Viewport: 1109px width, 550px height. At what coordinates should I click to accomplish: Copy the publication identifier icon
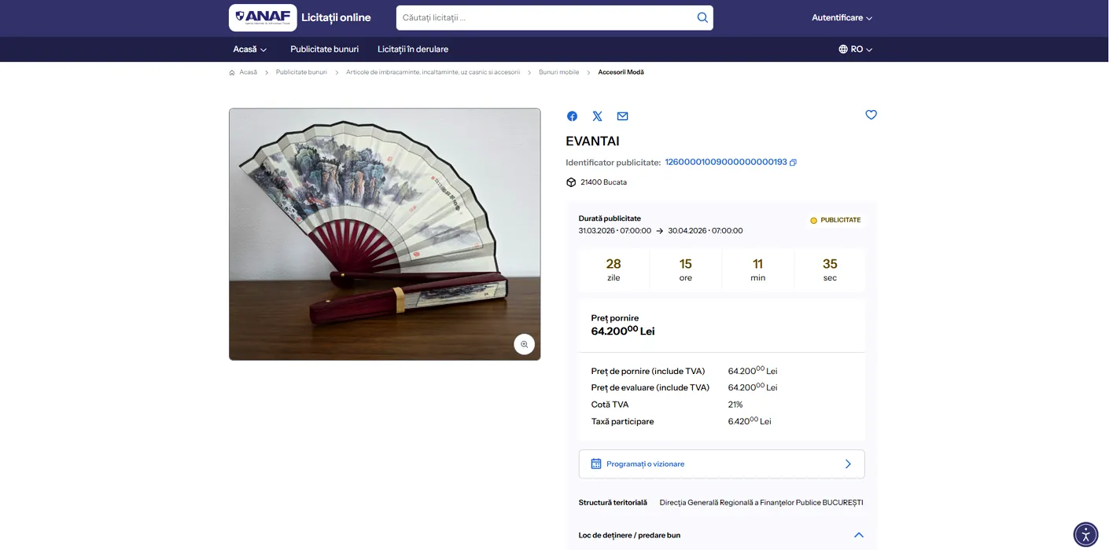793,163
